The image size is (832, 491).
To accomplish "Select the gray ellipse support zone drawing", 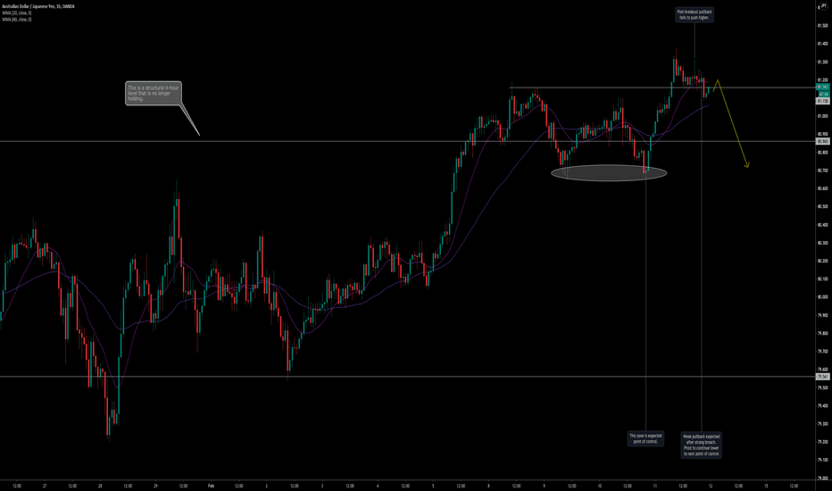I will coord(609,172).
